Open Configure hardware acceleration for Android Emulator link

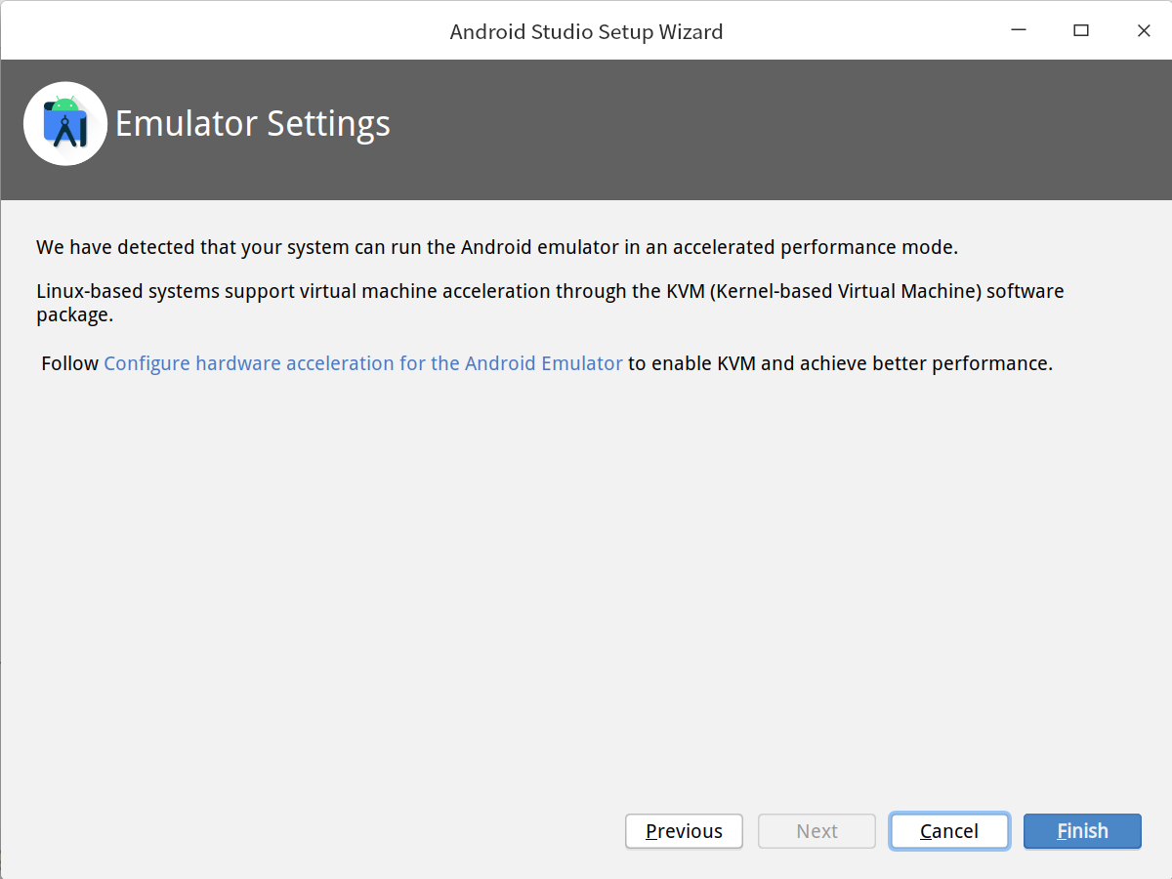point(363,363)
